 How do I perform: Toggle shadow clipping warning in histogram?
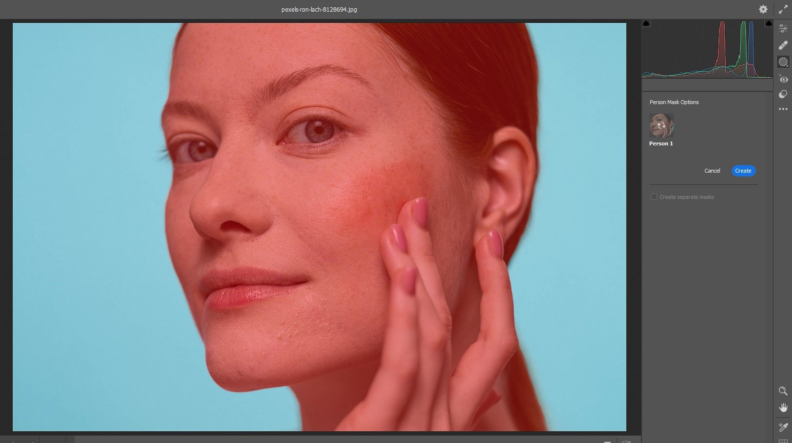(646, 23)
